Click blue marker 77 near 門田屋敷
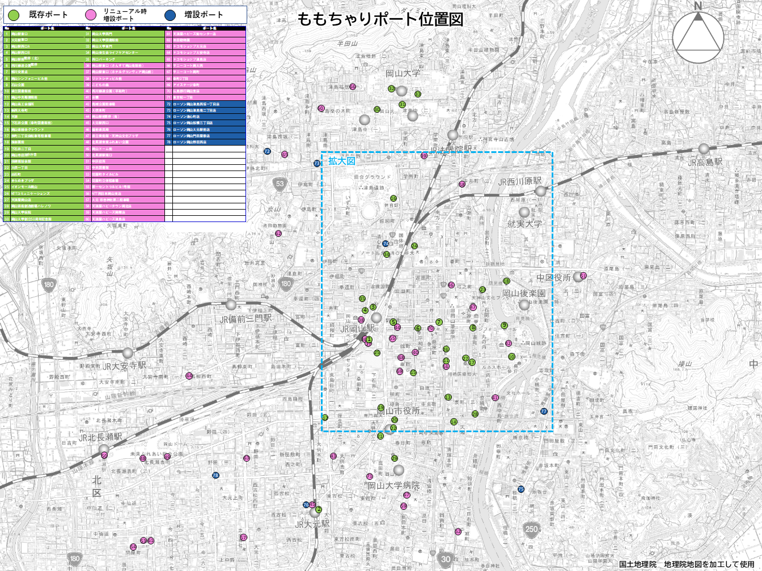 point(543,411)
